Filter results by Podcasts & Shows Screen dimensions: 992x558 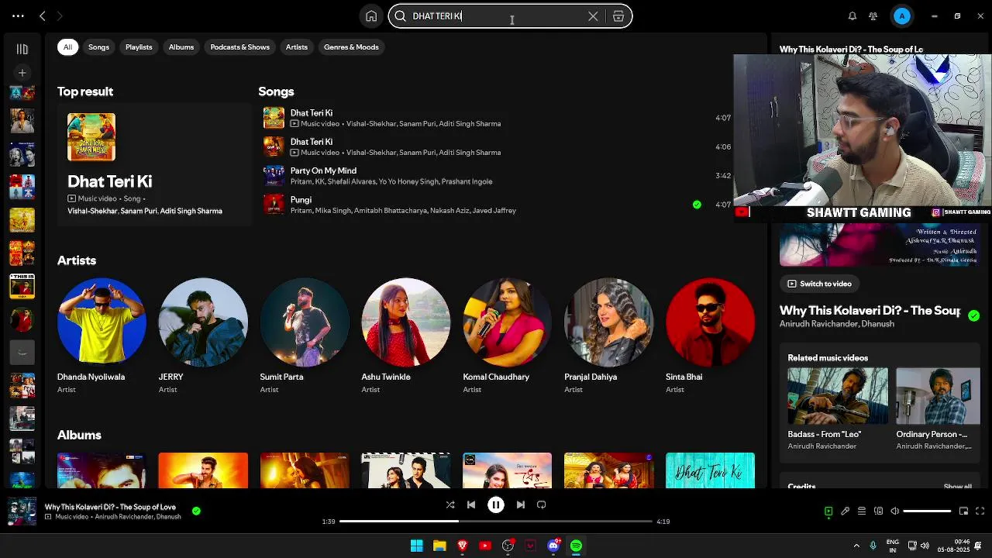pyautogui.click(x=240, y=47)
